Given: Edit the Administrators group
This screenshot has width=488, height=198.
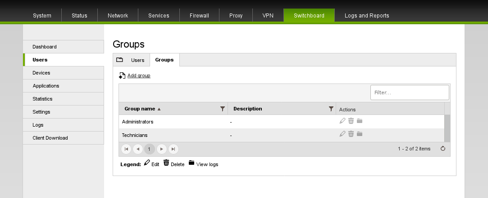Looking at the screenshot, I should click(342, 121).
